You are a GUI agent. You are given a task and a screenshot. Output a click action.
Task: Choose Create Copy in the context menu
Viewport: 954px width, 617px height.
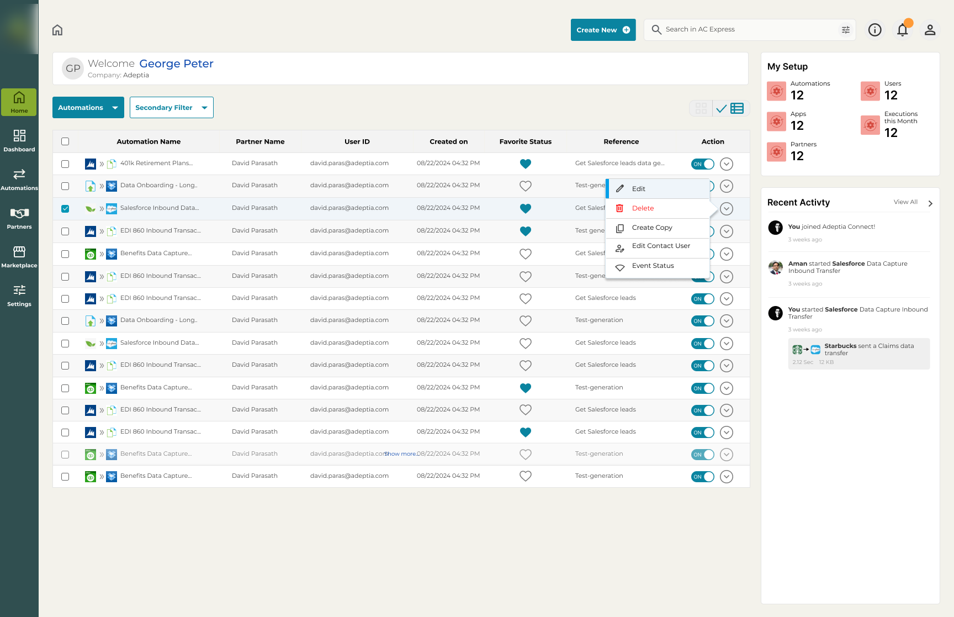coord(651,228)
